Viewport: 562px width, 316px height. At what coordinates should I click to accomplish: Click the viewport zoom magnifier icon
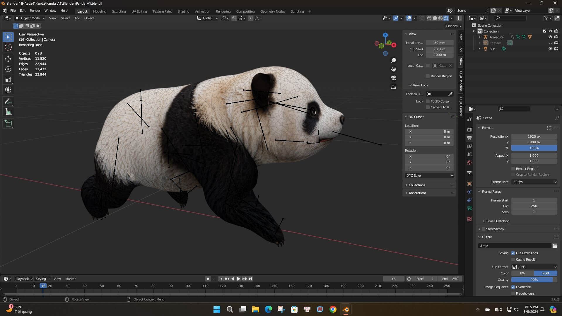point(394,60)
